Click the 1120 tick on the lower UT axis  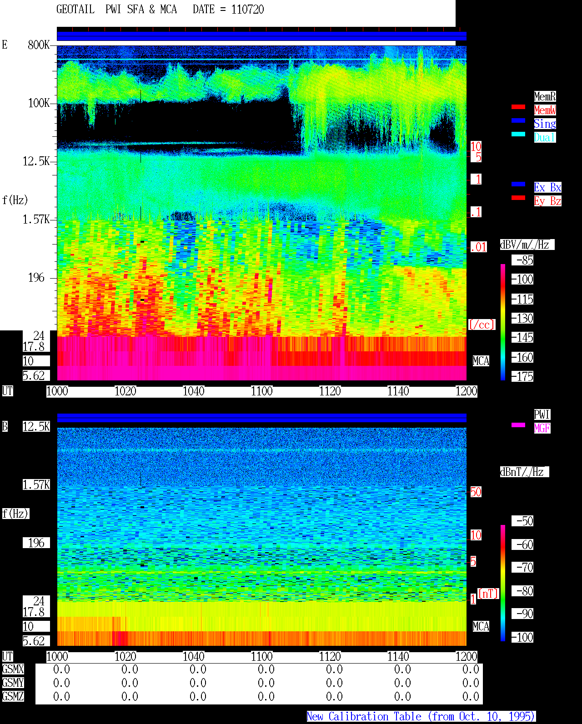coord(330,657)
